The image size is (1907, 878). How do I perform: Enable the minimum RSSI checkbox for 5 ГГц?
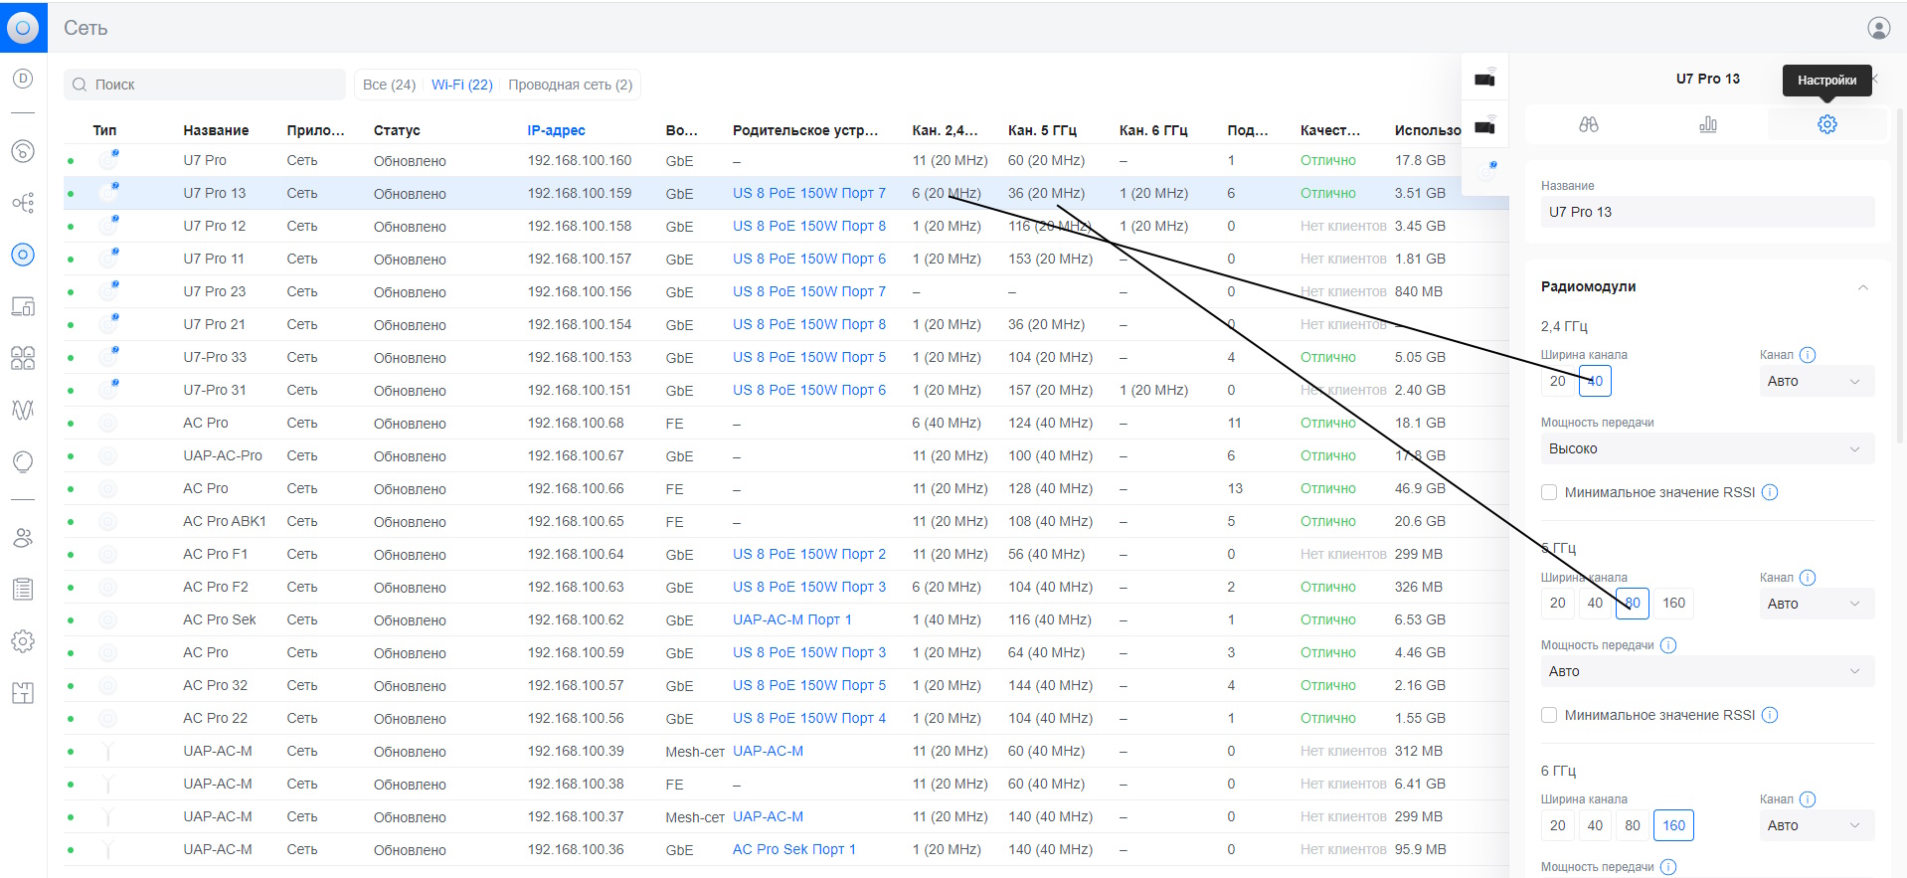click(x=1549, y=715)
